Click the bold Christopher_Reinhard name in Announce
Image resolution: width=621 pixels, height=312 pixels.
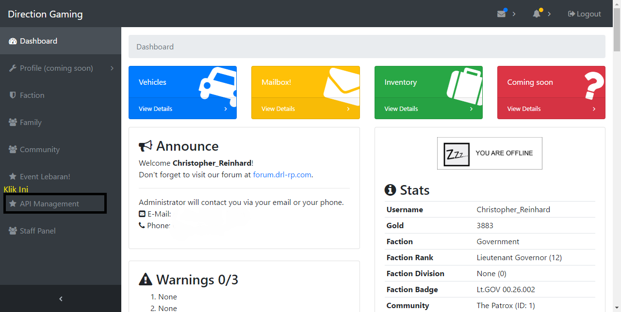(x=212, y=163)
